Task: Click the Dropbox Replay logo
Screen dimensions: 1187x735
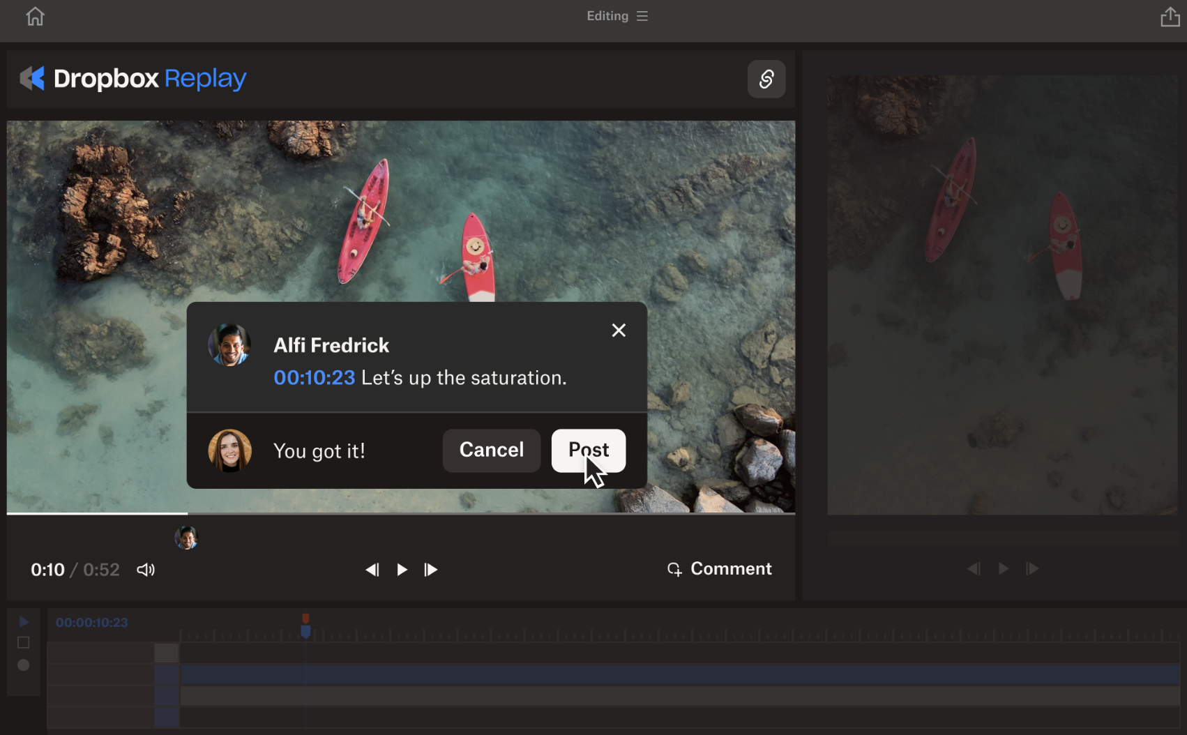Action: [x=133, y=79]
